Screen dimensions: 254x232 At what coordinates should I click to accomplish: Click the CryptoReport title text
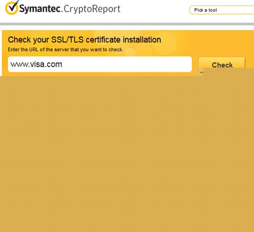point(92,9)
